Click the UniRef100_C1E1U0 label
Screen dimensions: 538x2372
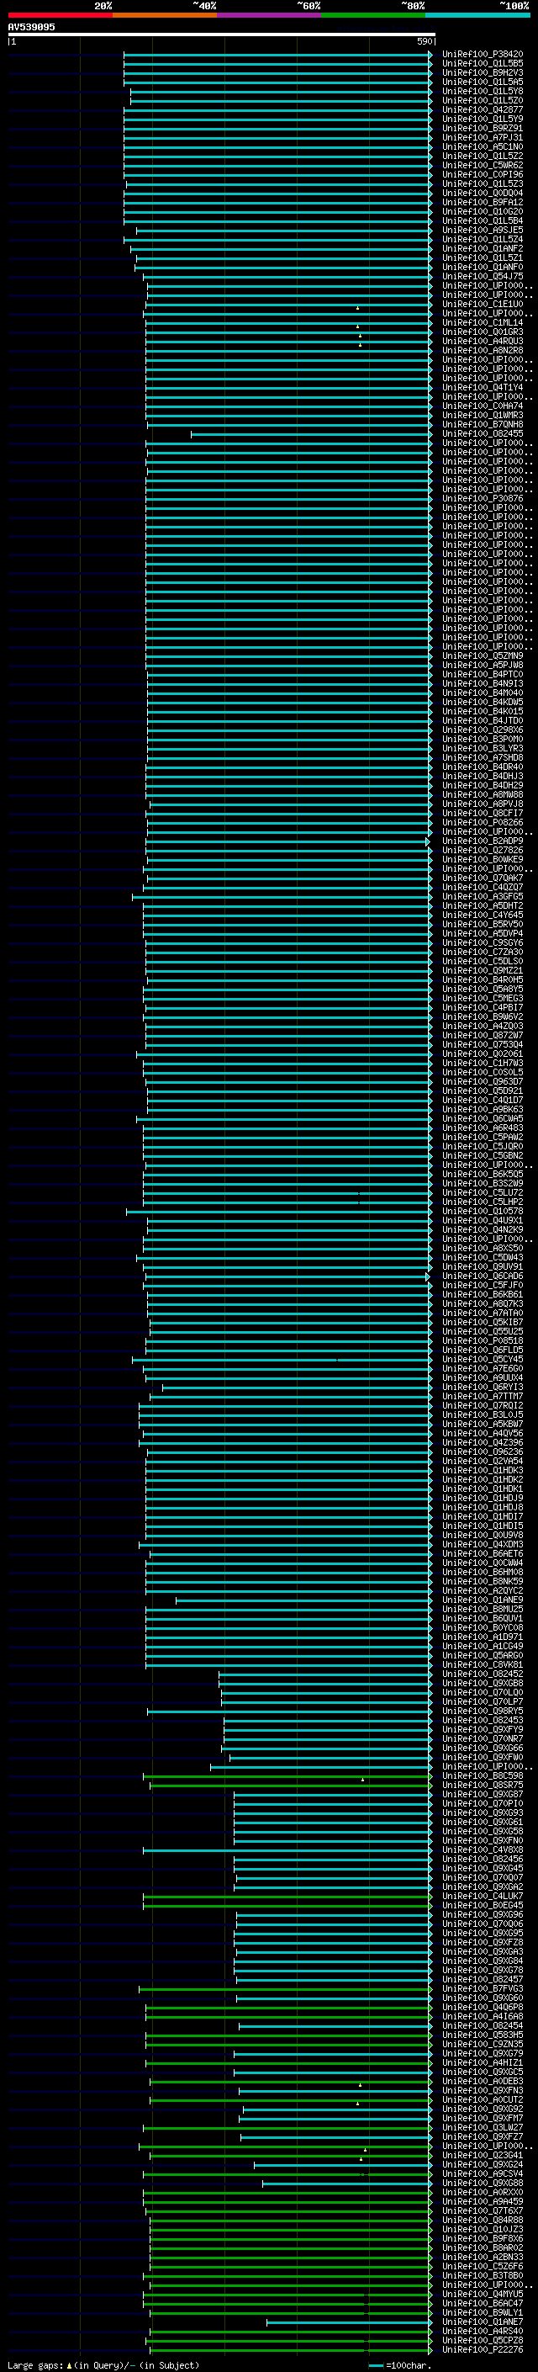point(482,304)
